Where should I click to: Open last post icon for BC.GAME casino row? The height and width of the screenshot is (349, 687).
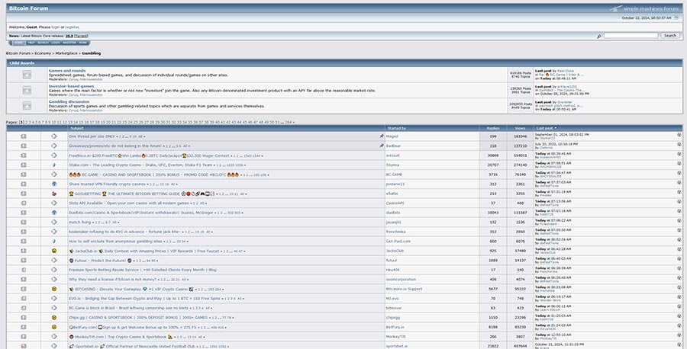click(679, 173)
